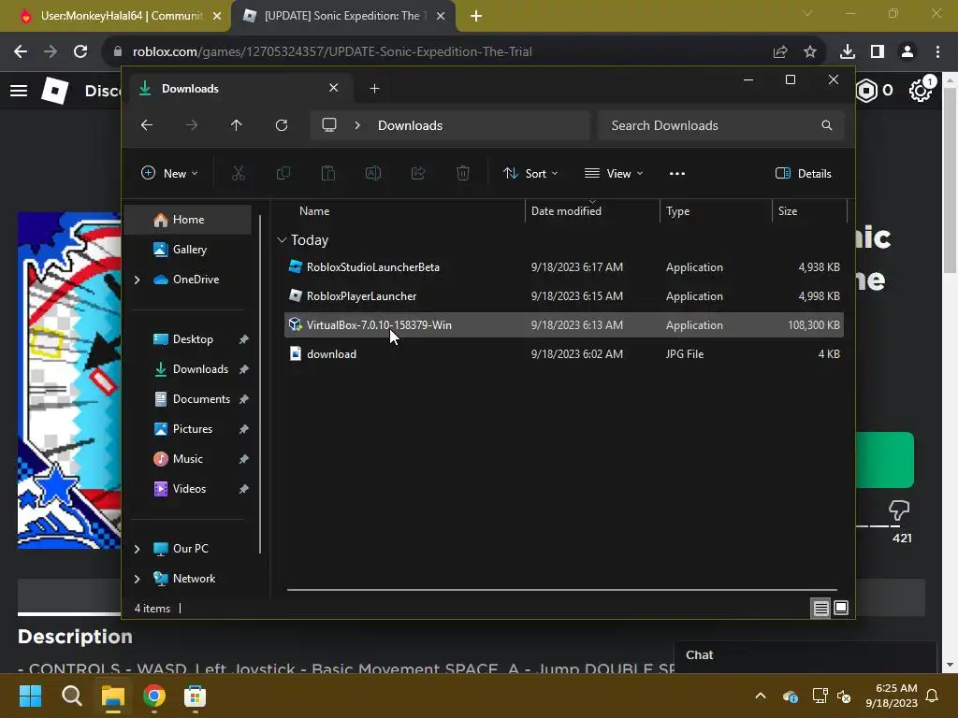Open Videos in the navigation pane

tap(189, 489)
